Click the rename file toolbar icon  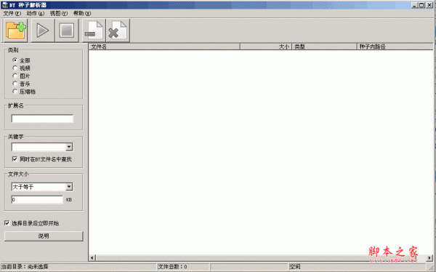pos(94,31)
